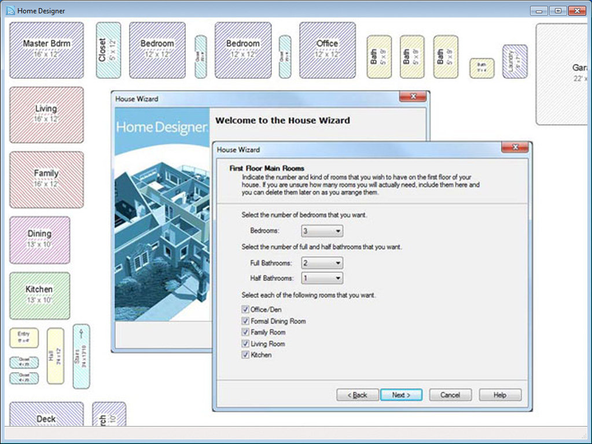Screen dimensions: 592x444
Task: Select the Kitchen room template
Action: click(x=39, y=295)
